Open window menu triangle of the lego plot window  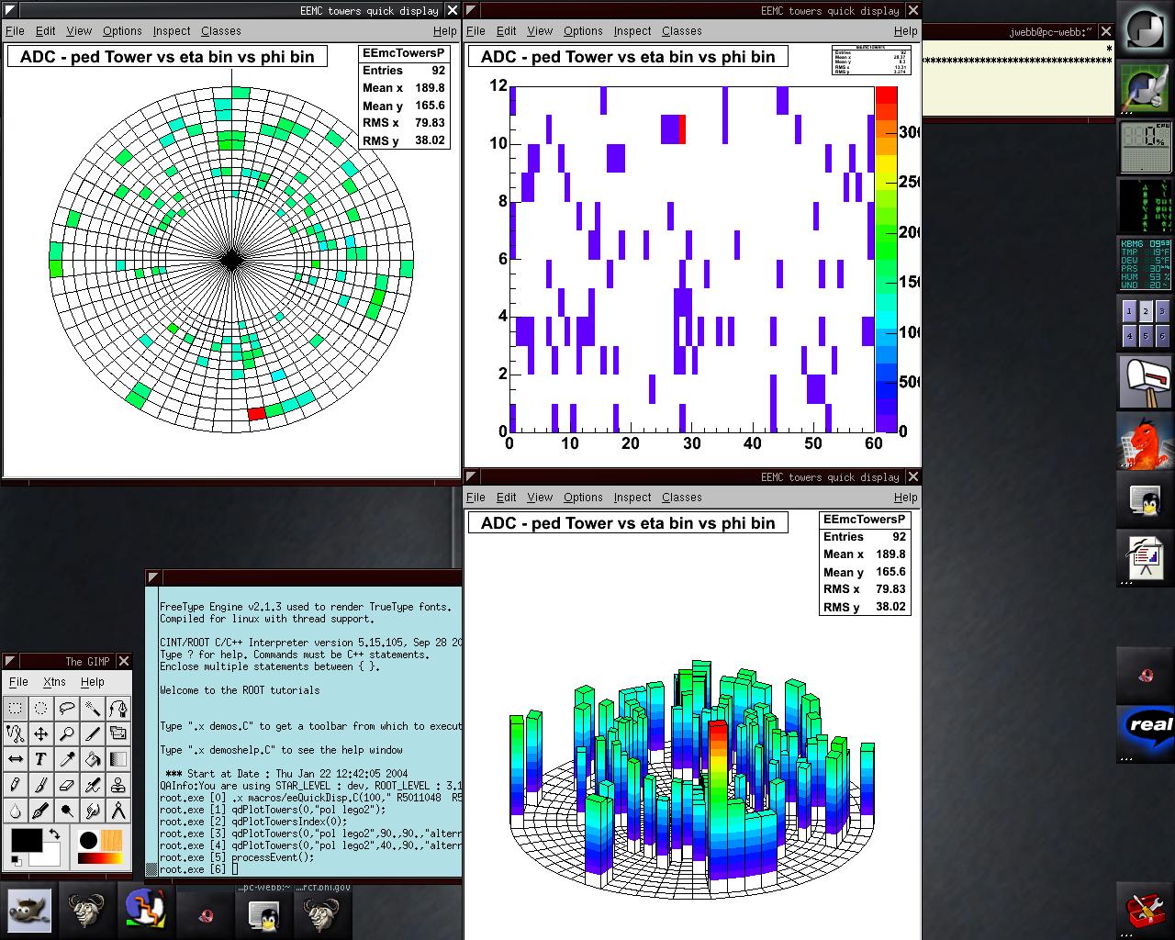[x=472, y=476]
